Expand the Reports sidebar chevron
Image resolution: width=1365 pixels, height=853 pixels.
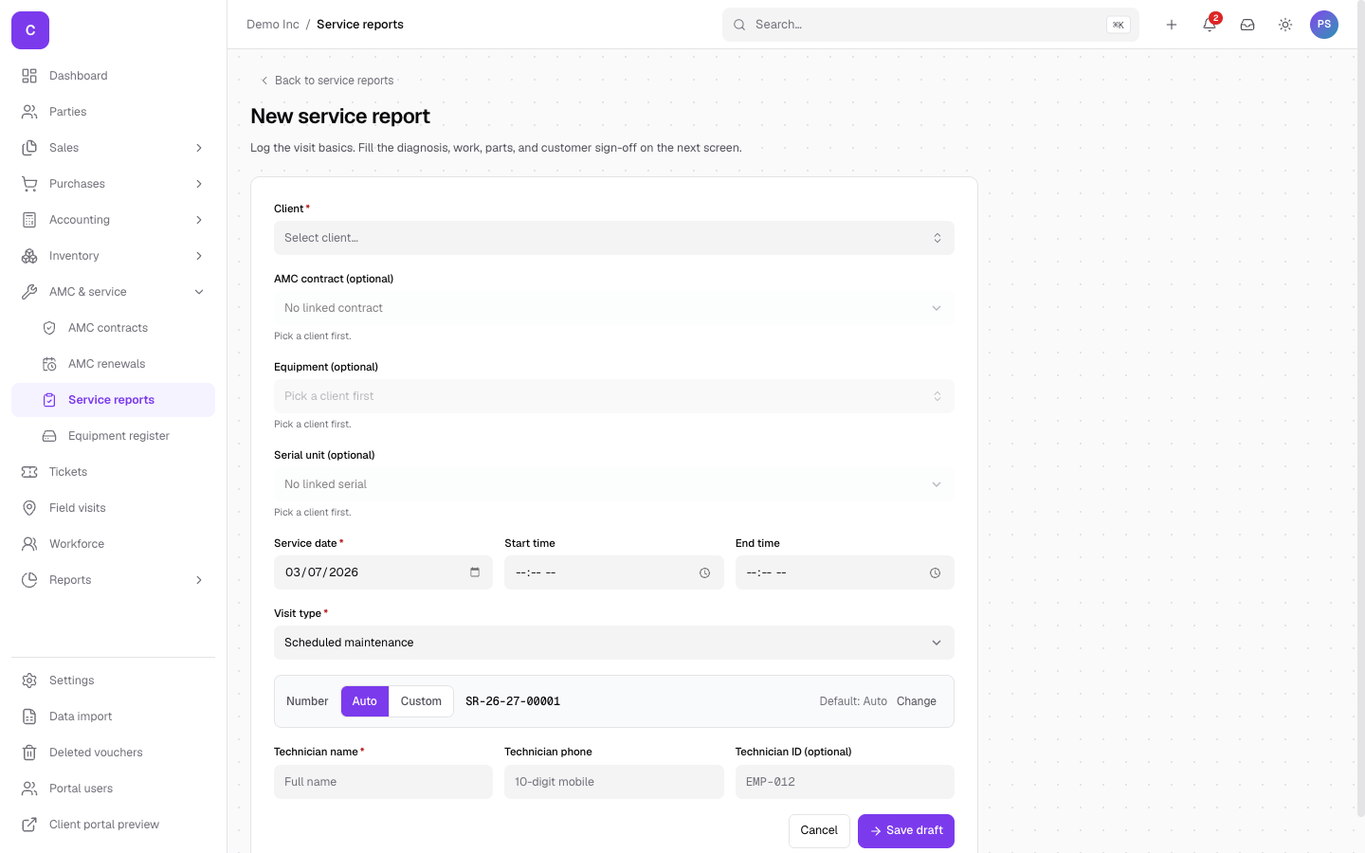pyautogui.click(x=199, y=580)
